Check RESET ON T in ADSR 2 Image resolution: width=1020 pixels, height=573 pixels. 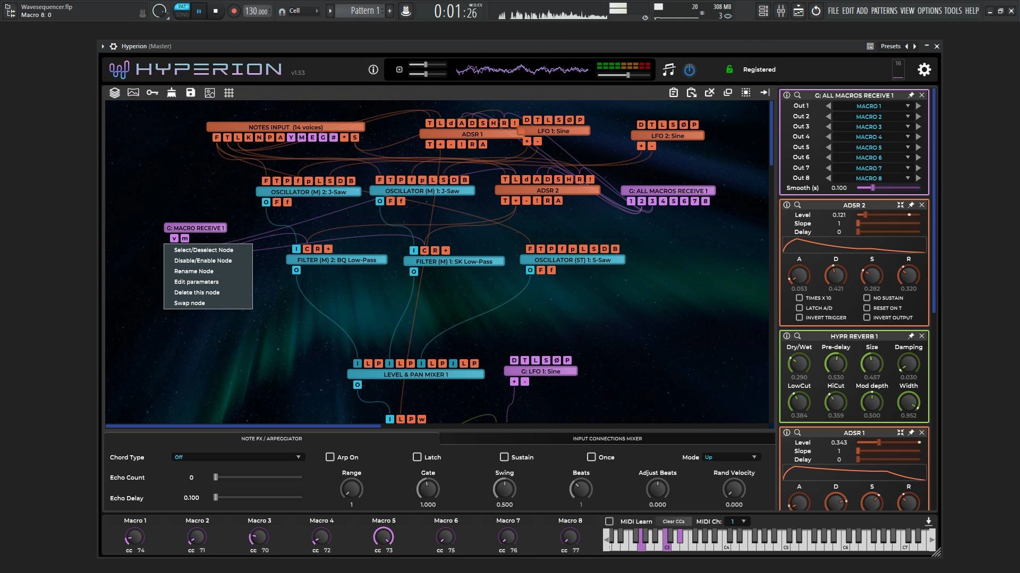(x=866, y=308)
